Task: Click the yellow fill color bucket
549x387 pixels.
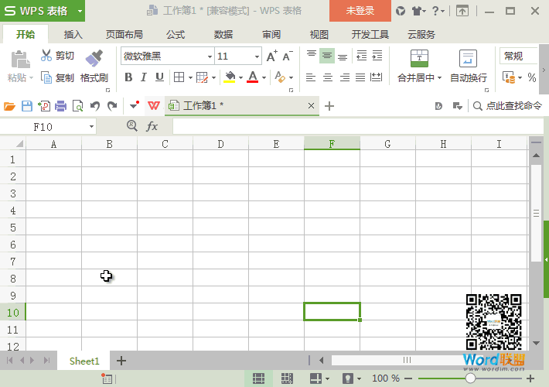Action: point(230,77)
